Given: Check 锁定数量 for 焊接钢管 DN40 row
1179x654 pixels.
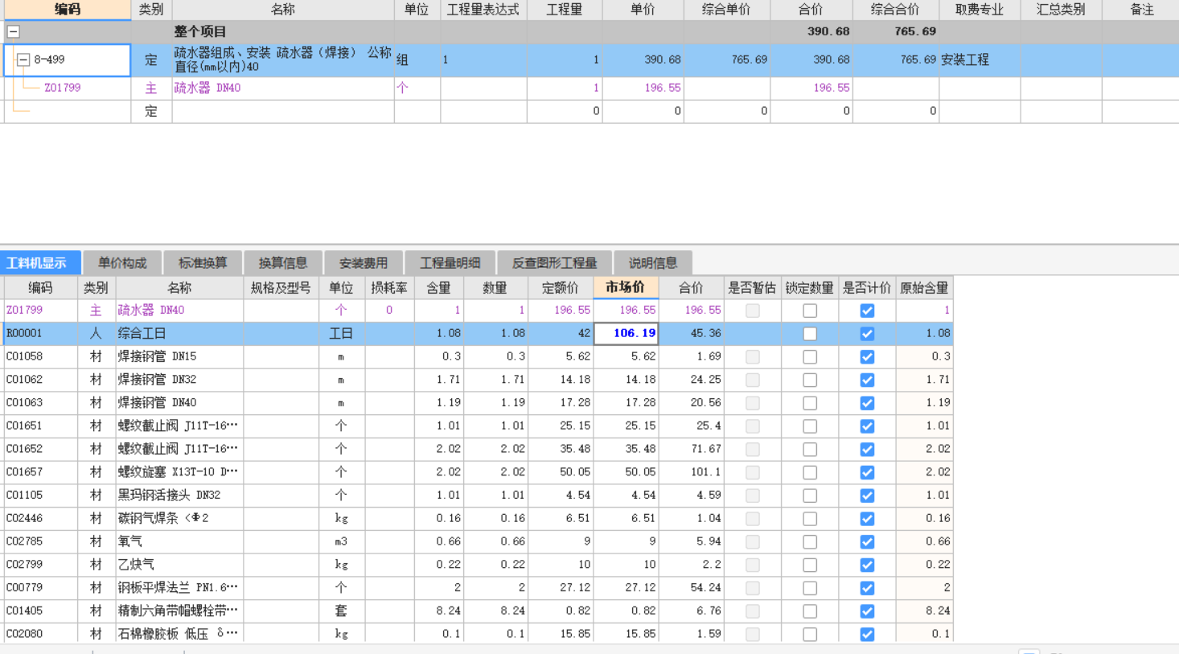Looking at the screenshot, I should [810, 403].
